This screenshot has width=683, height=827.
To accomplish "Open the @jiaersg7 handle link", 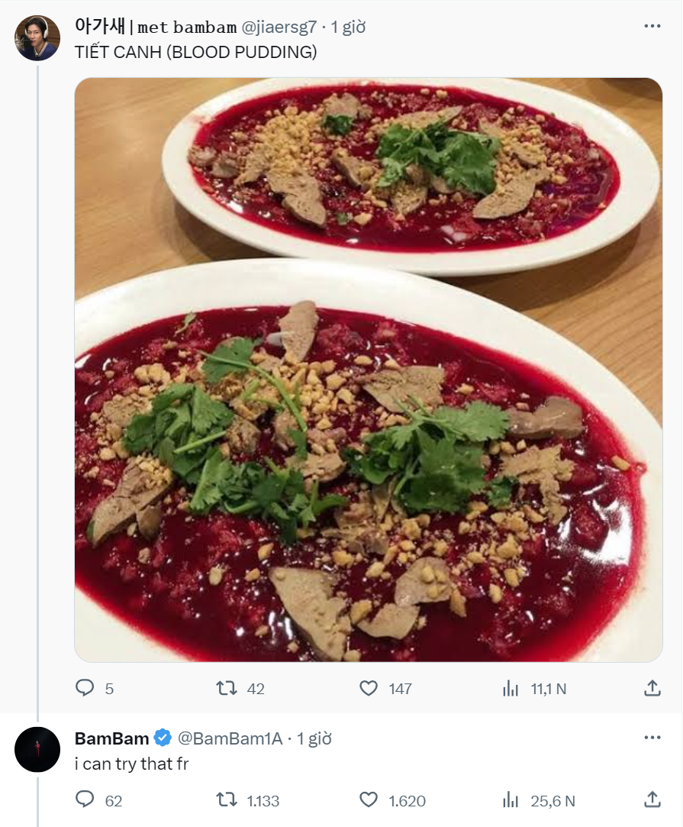I will tap(279, 27).
